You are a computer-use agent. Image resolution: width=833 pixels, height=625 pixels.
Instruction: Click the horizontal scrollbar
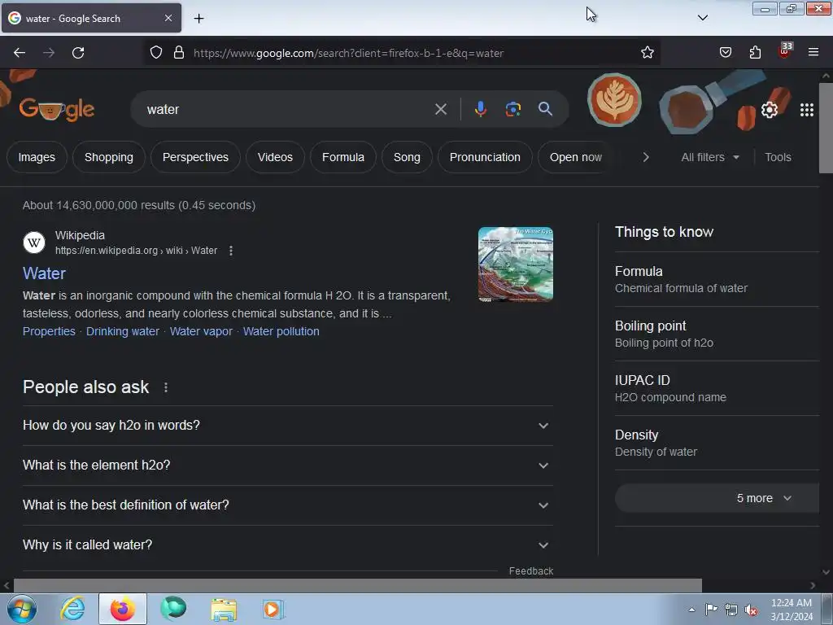(x=358, y=586)
